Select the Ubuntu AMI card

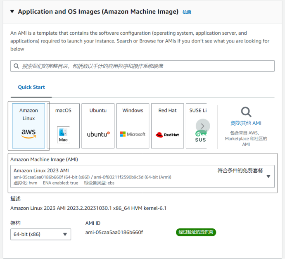[98, 126]
